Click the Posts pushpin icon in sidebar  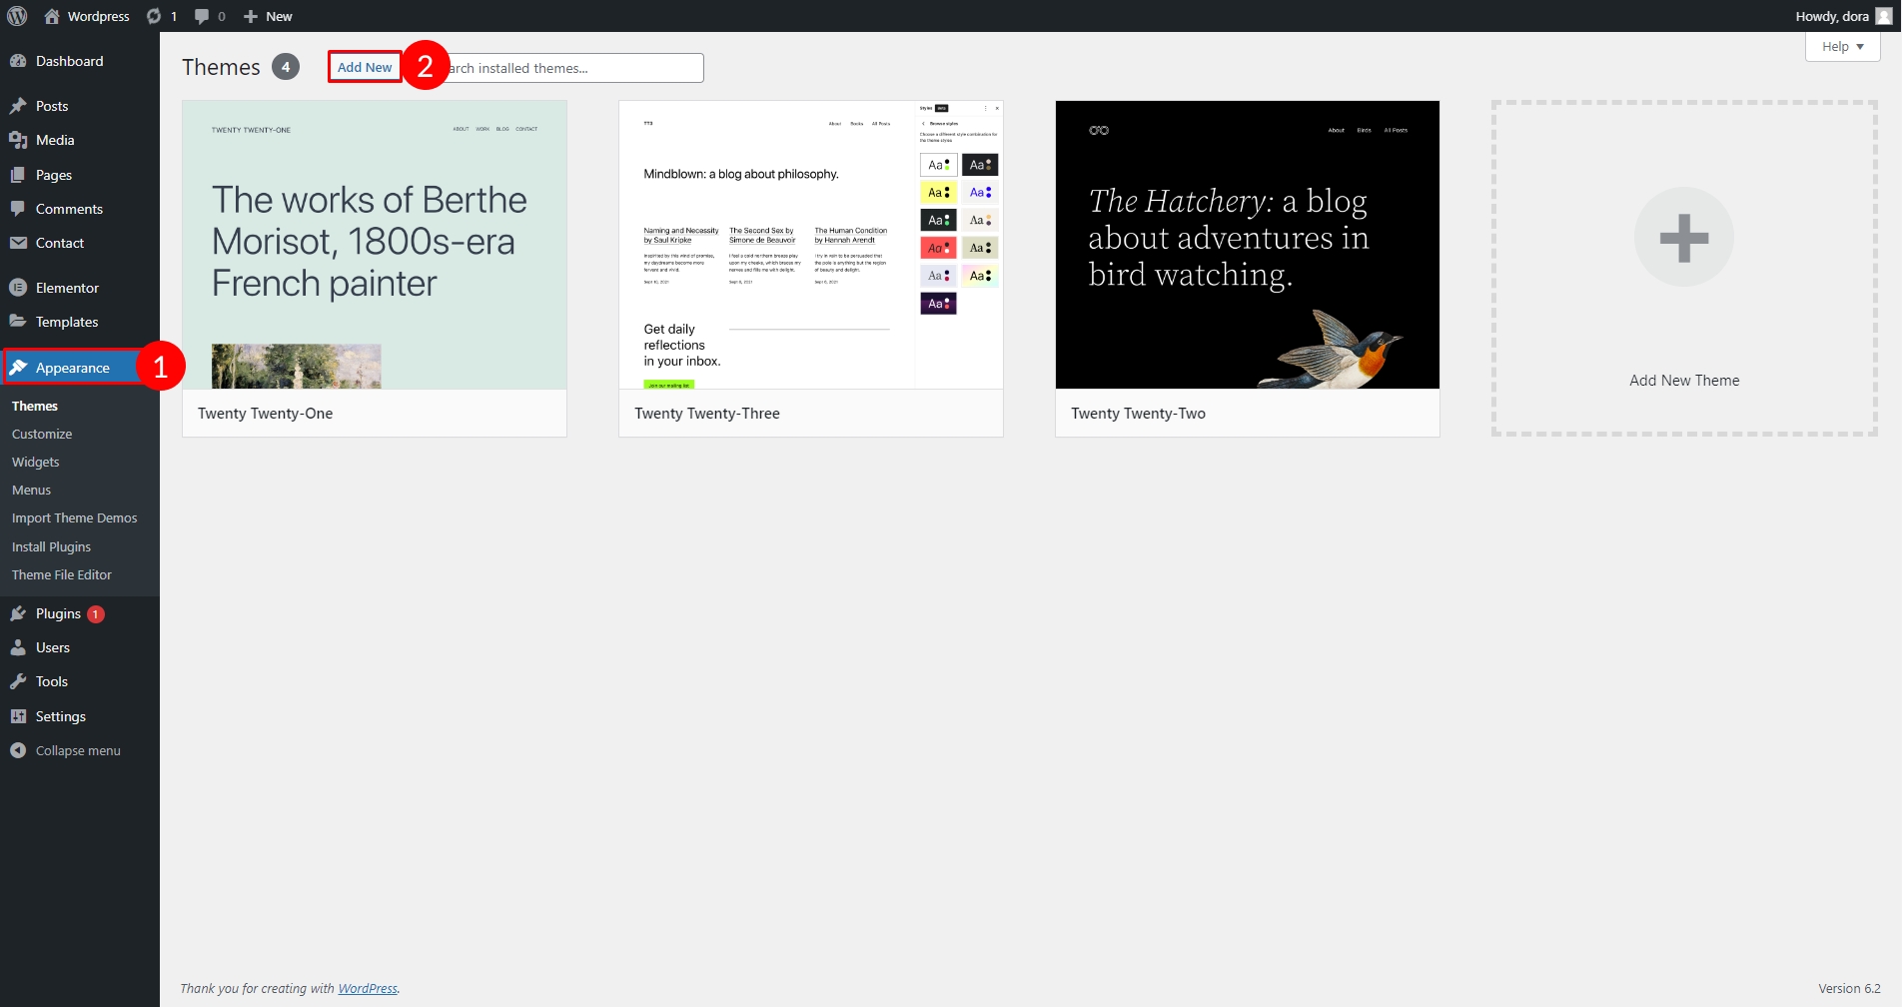pos(18,106)
